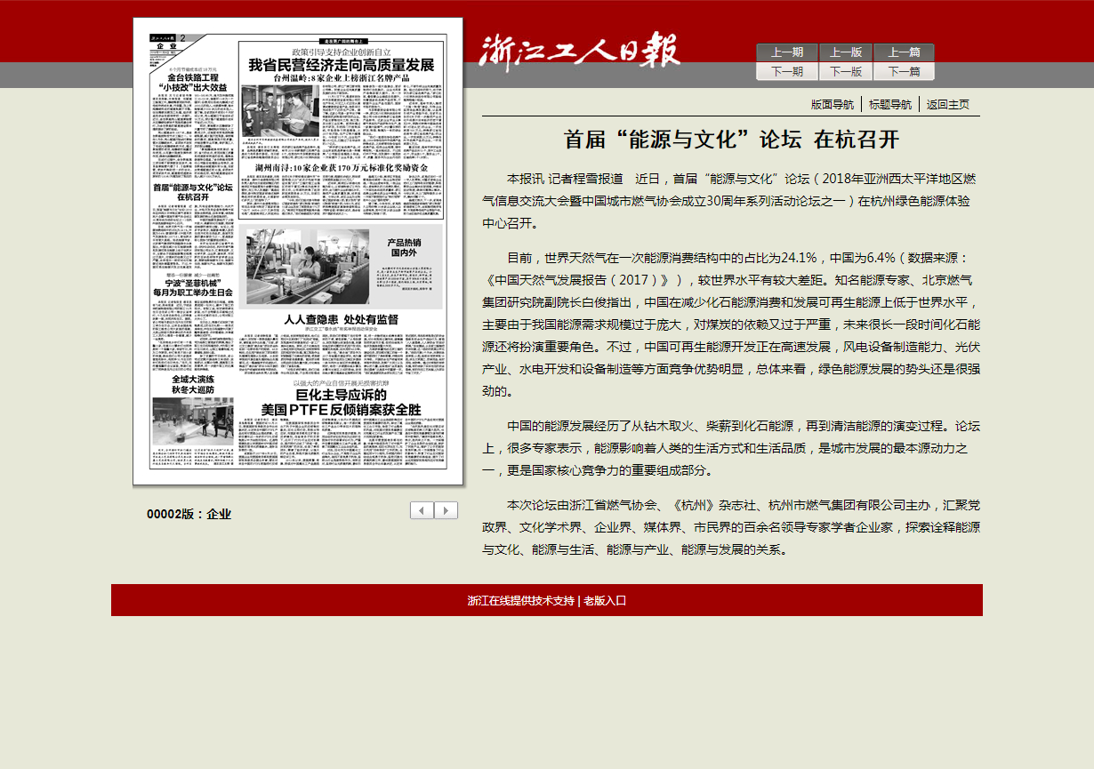Select headline 我省民营经济走向高质量发展 on newspaper page
This screenshot has height=769, width=1094.
pos(341,65)
